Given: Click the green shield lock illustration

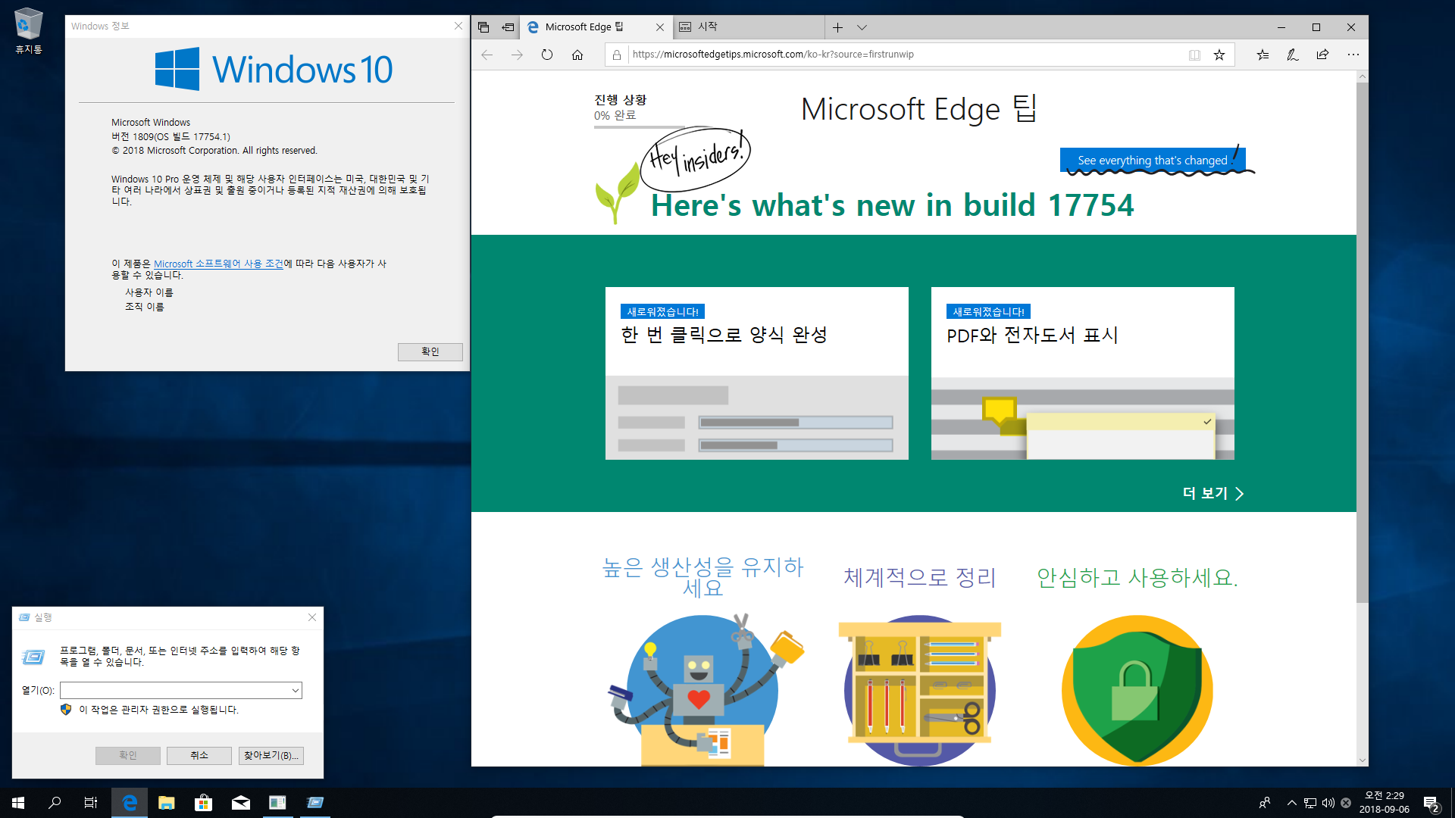Looking at the screenshot, I should point(1137,690).
